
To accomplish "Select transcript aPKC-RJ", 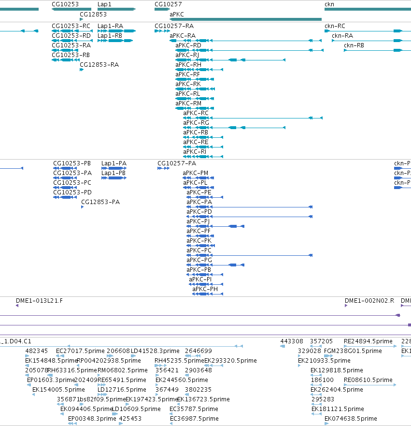I will pyautogui.click(x=230, y=60).
